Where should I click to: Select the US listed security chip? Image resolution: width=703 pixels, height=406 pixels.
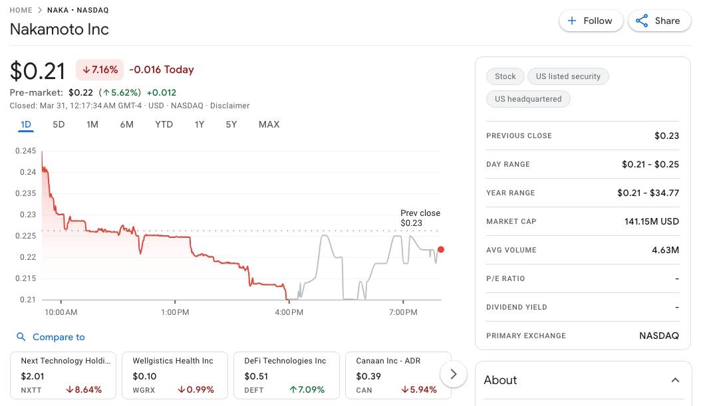568,76
